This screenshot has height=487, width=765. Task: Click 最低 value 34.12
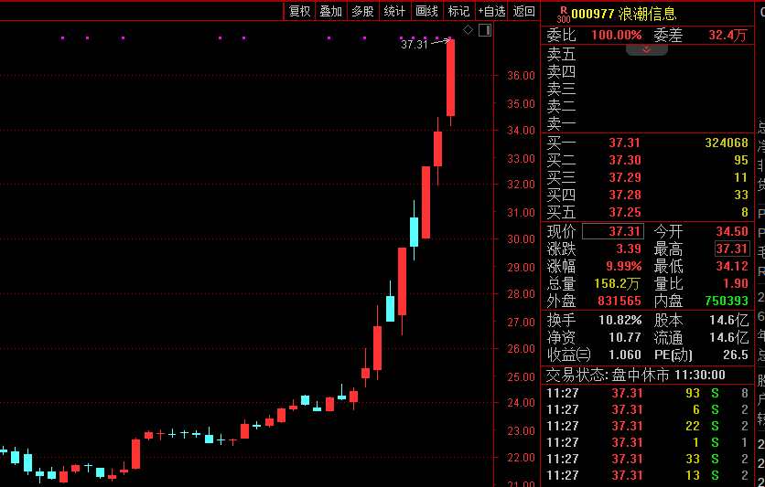pyautogui.click(x=732, y=267)
